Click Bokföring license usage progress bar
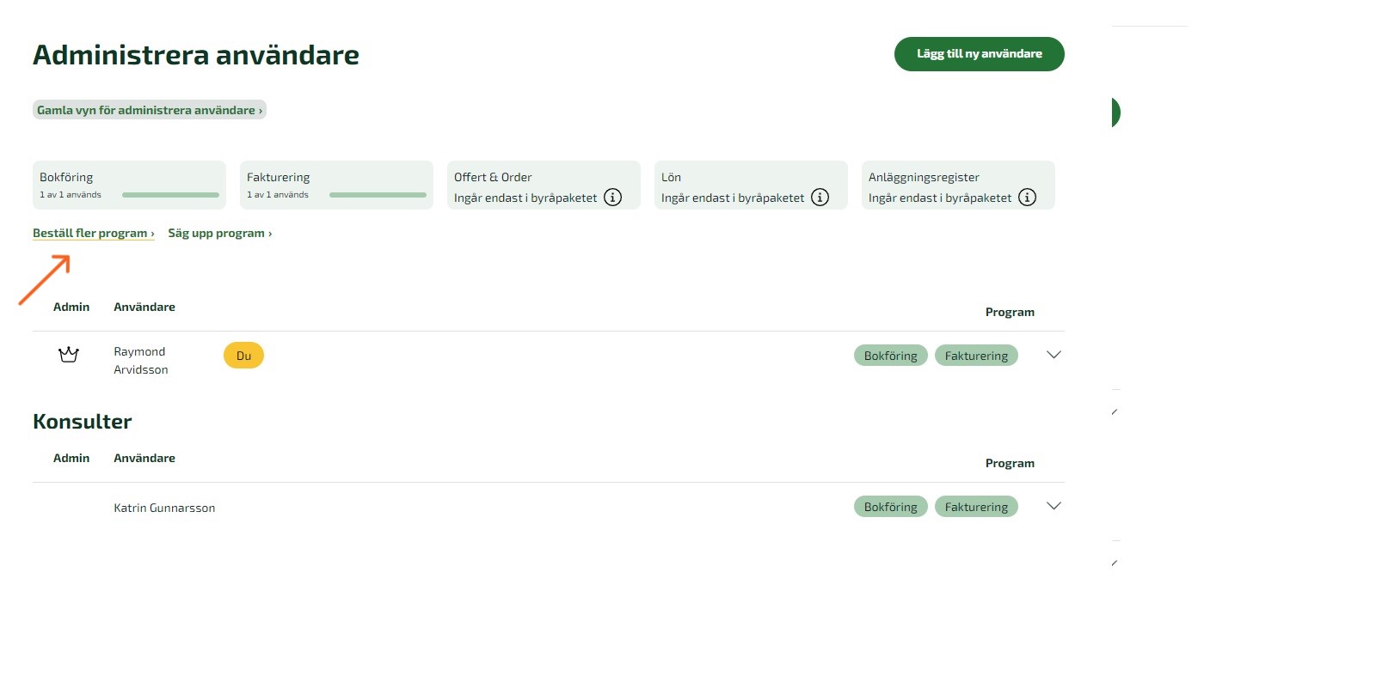This screenshot has width=1376, height=694. point(170,195)
